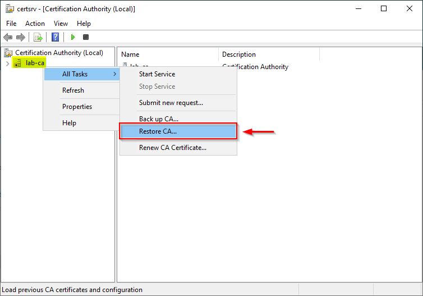Click the Forward arrow toolbar icon
The width and height of the screenshot is (423, 296).
click(21, 37)
